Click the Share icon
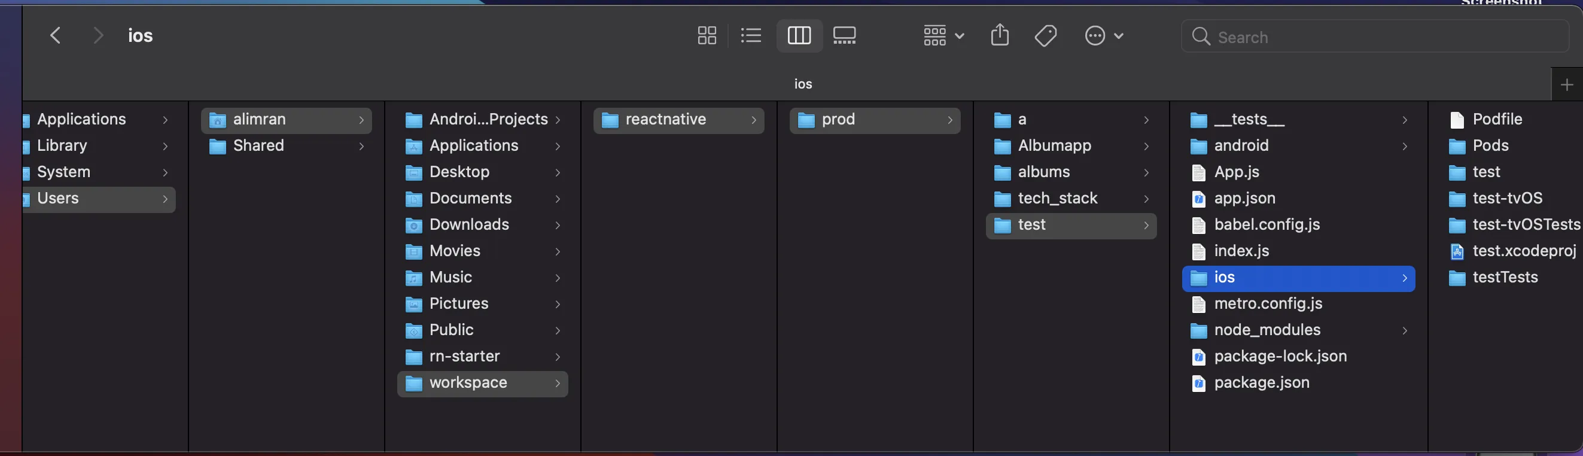This screenshot has height=456, width=1583. tap(1000, 35)
